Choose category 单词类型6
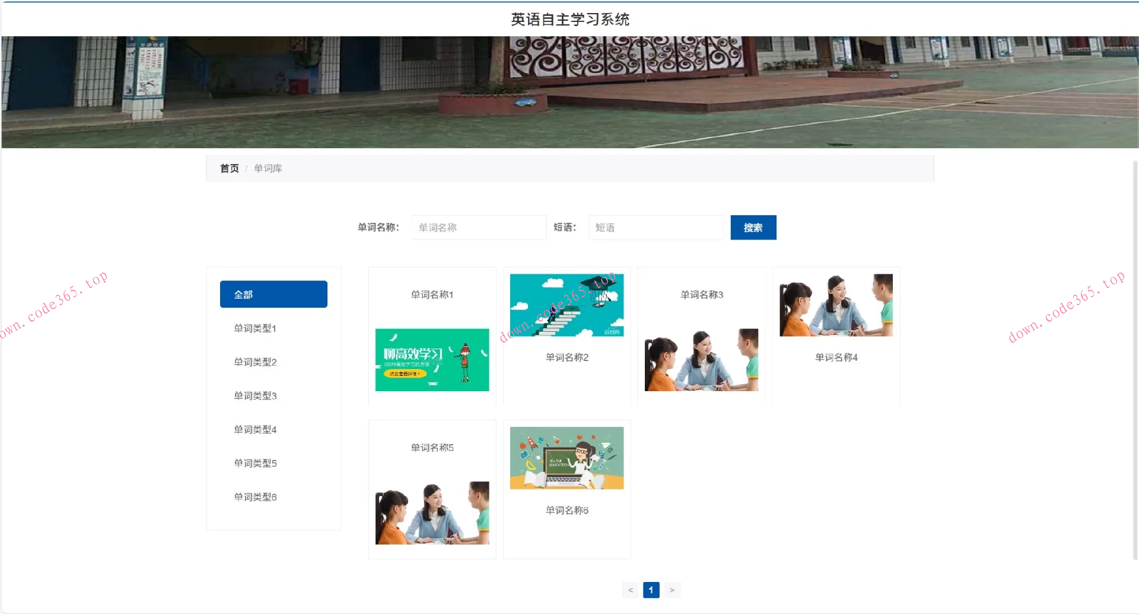The width and height of the screenshot is (1139, 614). 254,497
